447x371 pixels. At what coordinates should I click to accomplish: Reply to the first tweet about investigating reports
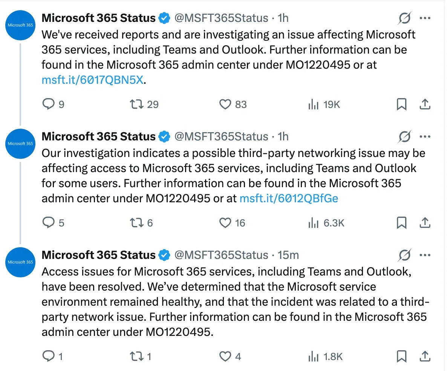pyautogui.click(x=49, y=104)
